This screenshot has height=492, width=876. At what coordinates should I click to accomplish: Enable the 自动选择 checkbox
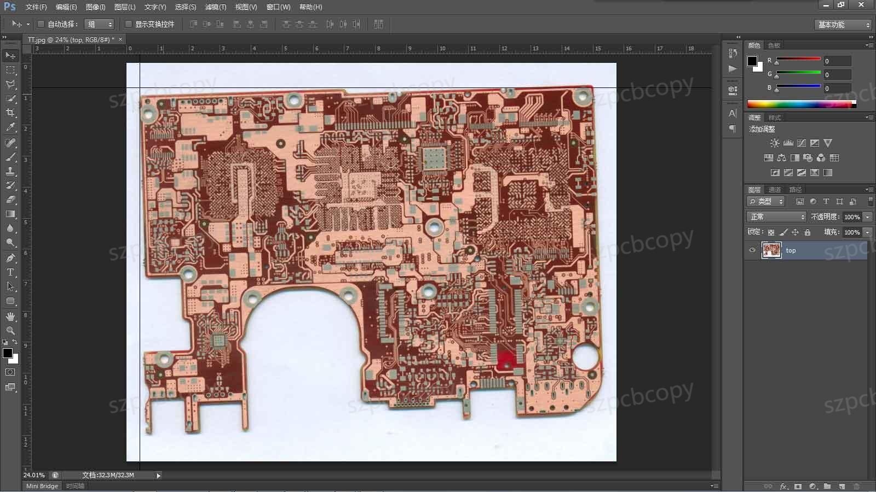tap(41, 24)
